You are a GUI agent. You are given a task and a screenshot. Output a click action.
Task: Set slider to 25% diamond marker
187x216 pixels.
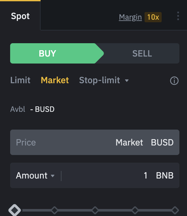tap(55, 210)
